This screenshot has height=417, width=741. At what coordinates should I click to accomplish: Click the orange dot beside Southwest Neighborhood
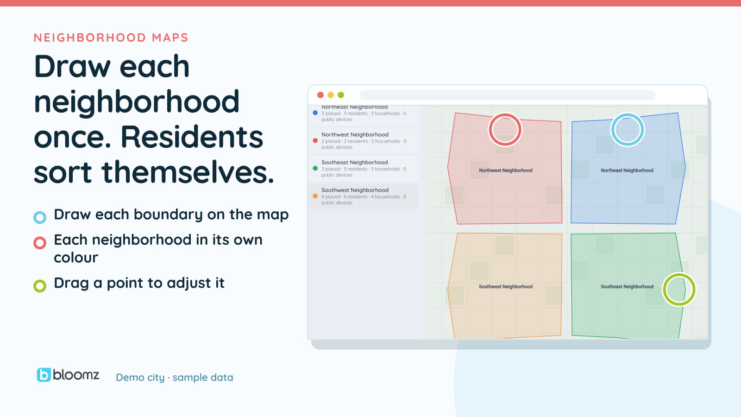point(315,196)
